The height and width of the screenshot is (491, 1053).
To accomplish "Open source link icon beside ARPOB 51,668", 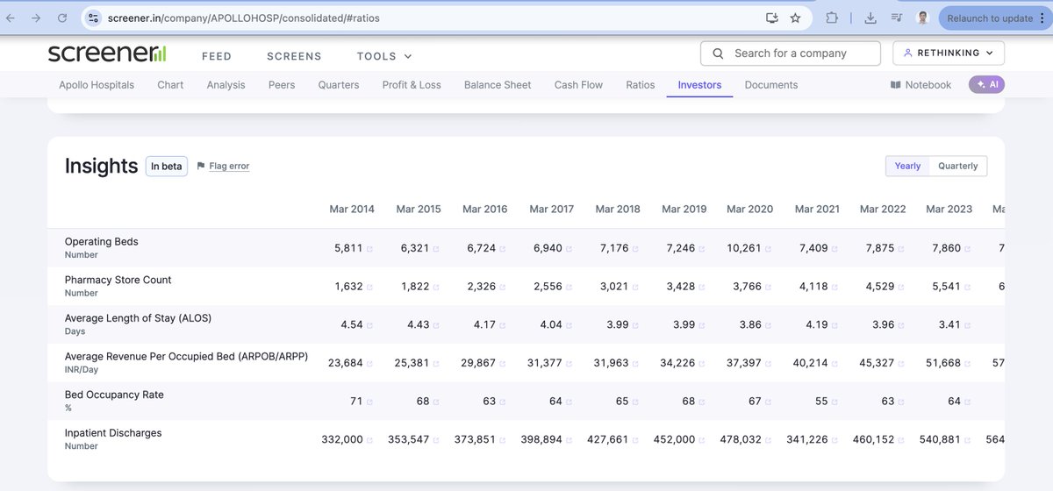I will [968, 363].
